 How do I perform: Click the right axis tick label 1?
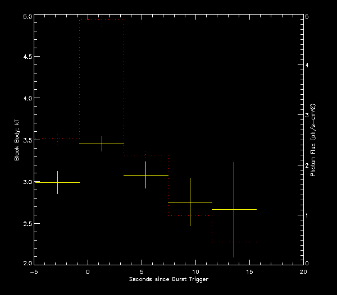pos(307,215)
